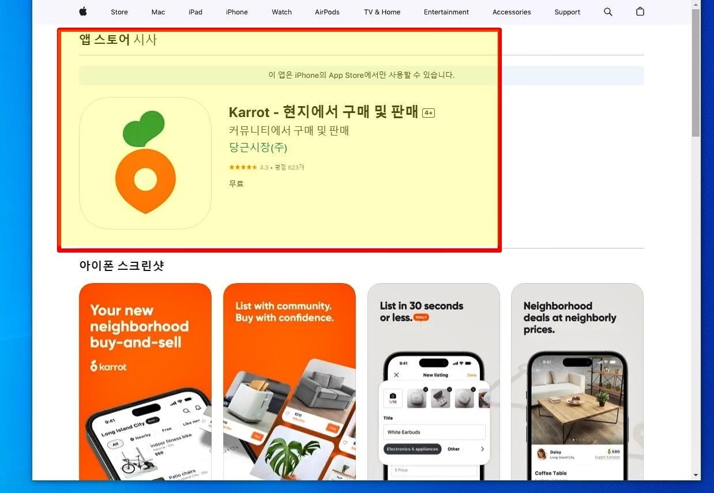Click the scrollbar down arrow
This screenshot has height=493, width=714.
coord(696,475)
